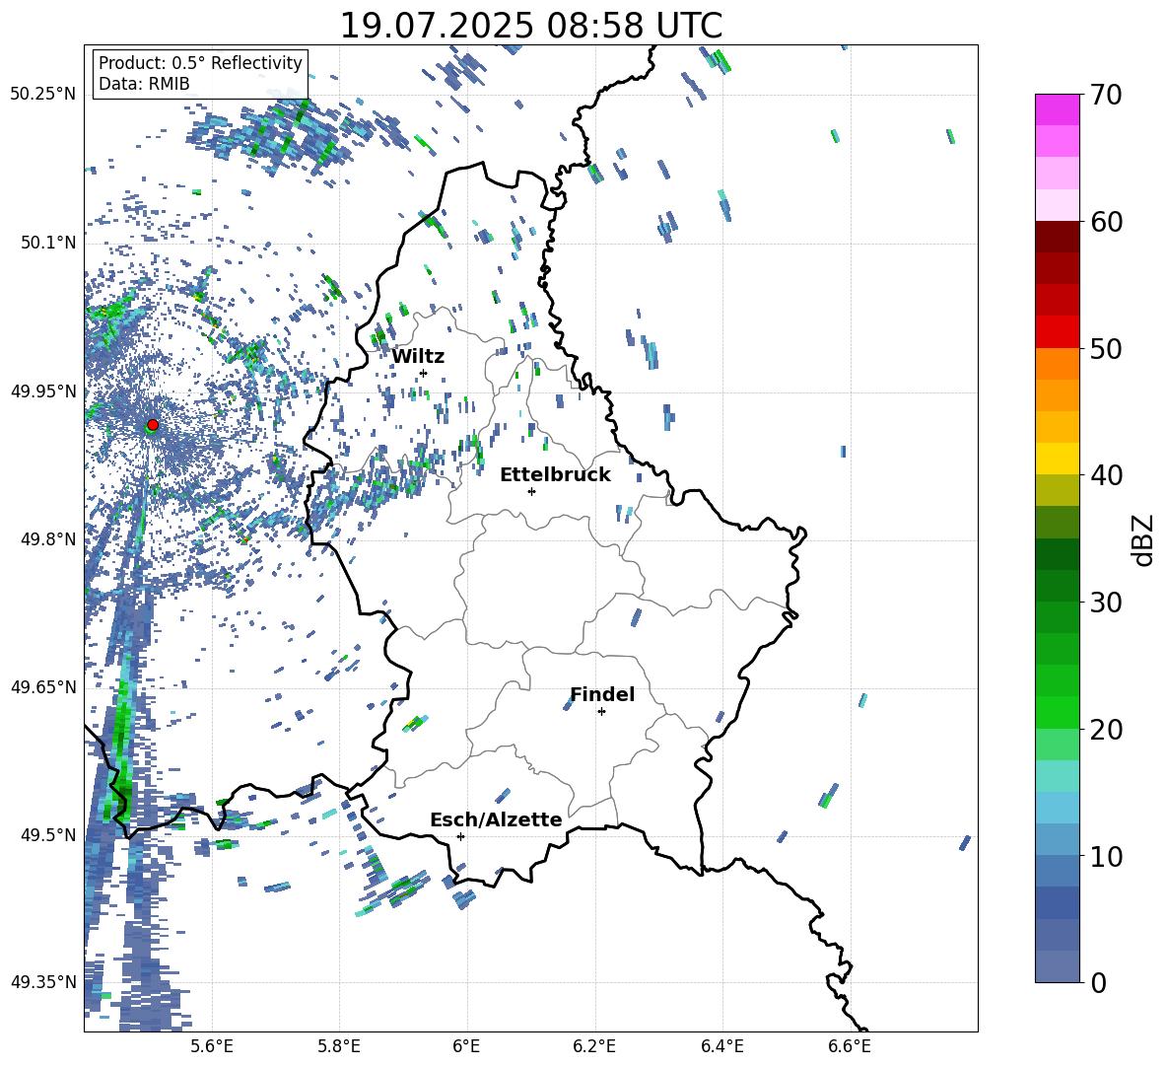Click the 6.2°E longitude label
This screenshot has height=1066, width=1167.
click(x=594, y=1046)
